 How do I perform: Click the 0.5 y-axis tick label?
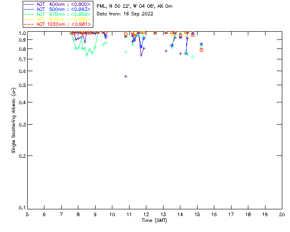pos(22,85)
